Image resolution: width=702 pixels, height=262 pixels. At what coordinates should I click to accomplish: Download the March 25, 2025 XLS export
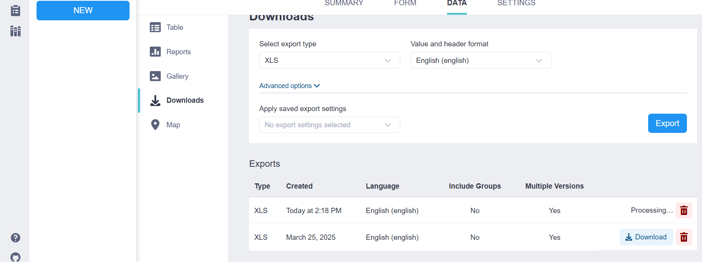coord(646,237)
